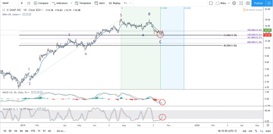Expand the EMA indicator options chevron
This screenshot has height=134, width=273.
point(20,15)
